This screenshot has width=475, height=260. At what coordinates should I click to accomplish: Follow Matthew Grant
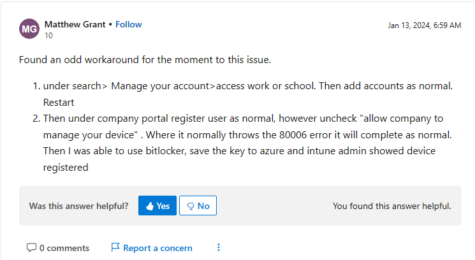tap(128, 24)
